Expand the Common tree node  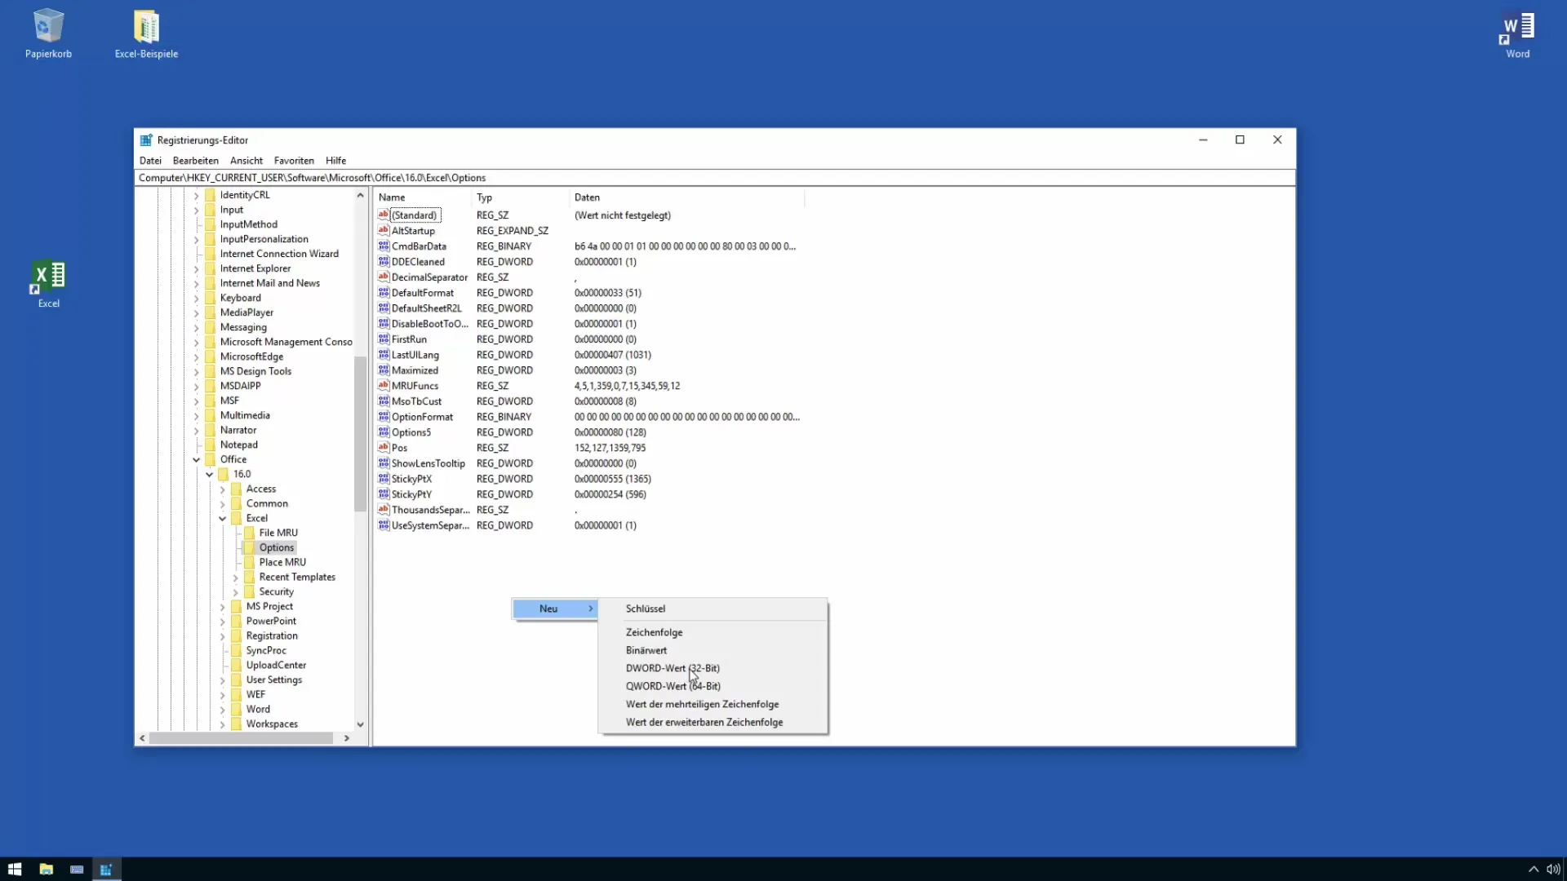(x=223, y=503)
